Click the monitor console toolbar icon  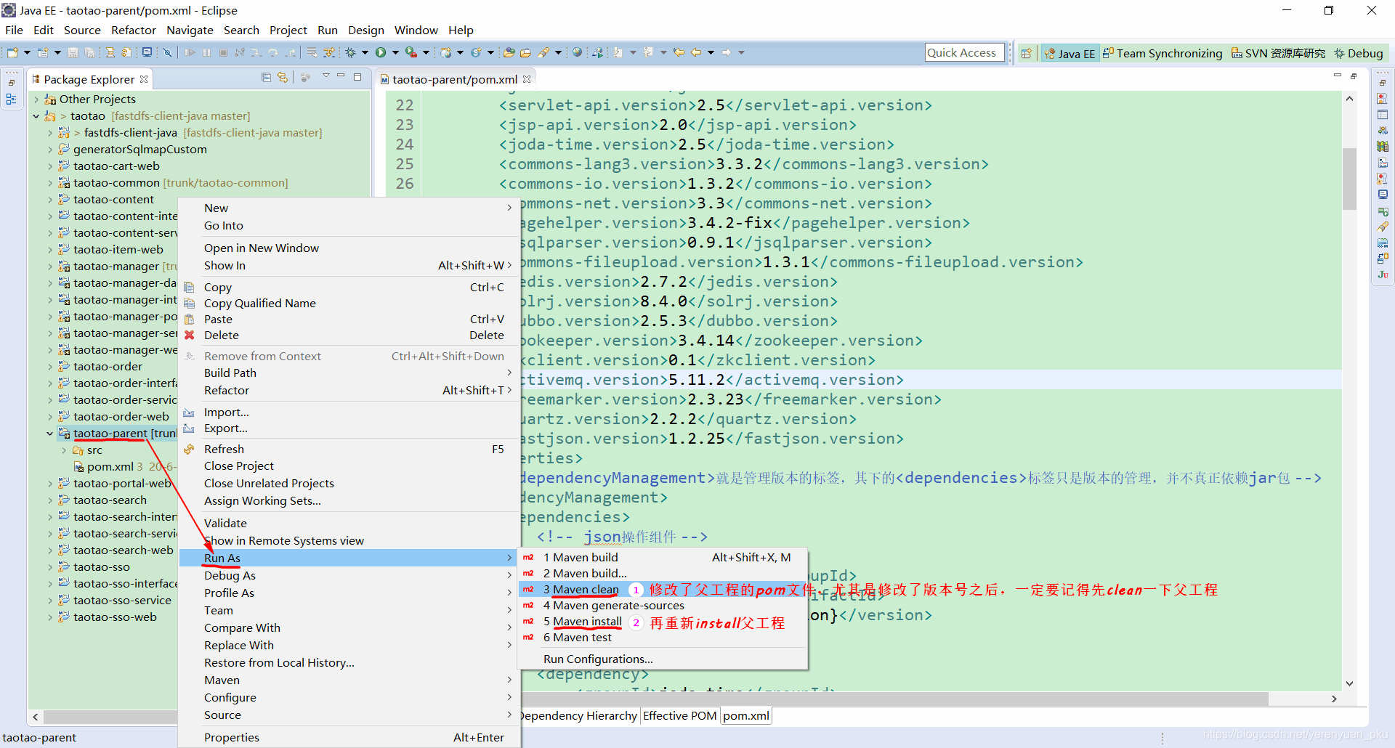[x=147, y=52]
